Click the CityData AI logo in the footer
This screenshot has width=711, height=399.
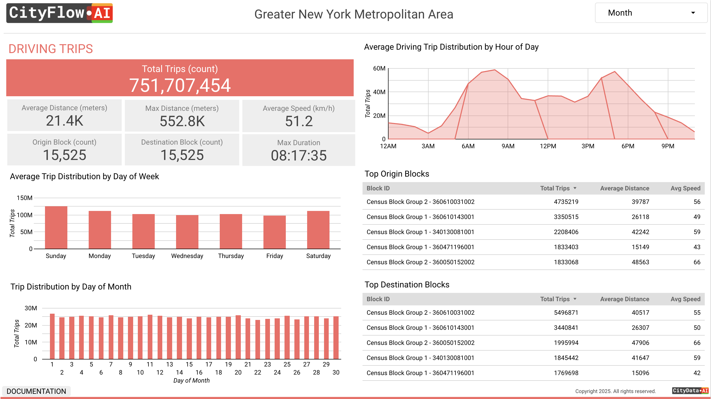pyautogui.click(x=690, y=390)
